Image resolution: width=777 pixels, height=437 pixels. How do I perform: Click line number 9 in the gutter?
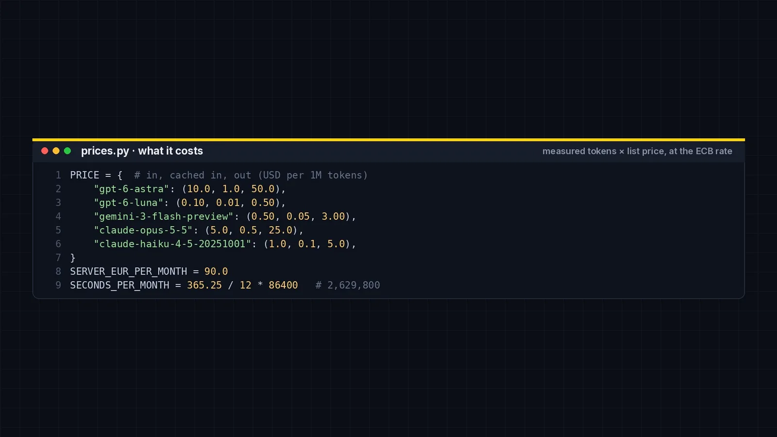coord(58,285)
